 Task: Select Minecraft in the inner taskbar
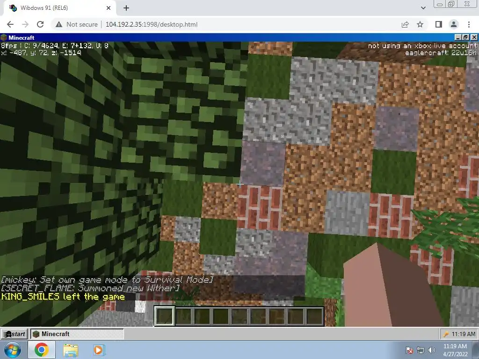point(77,334)
